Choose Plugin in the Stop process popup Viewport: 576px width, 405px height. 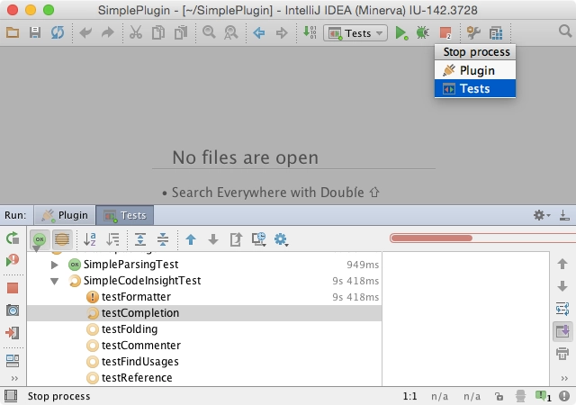(475, 70)
